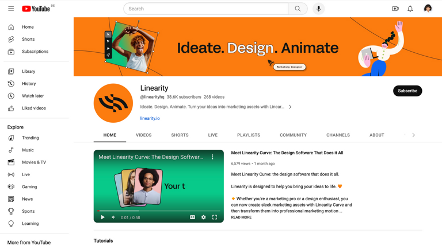
Task: Click the 268 videos text
Action: (x=214, y=97)
